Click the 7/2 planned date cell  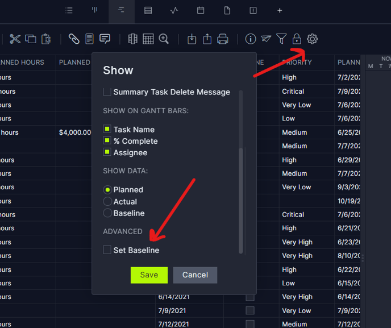[348, 77]
